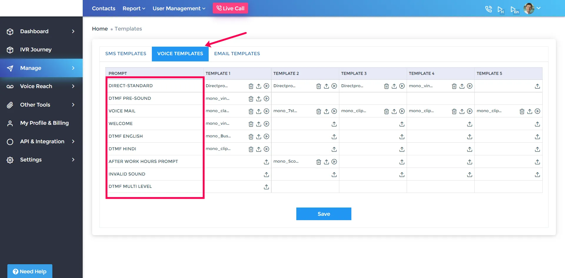Expand the User Management dropdown
Image resolution: width=565 pixels, height=278 pixels.
[179, 9]
